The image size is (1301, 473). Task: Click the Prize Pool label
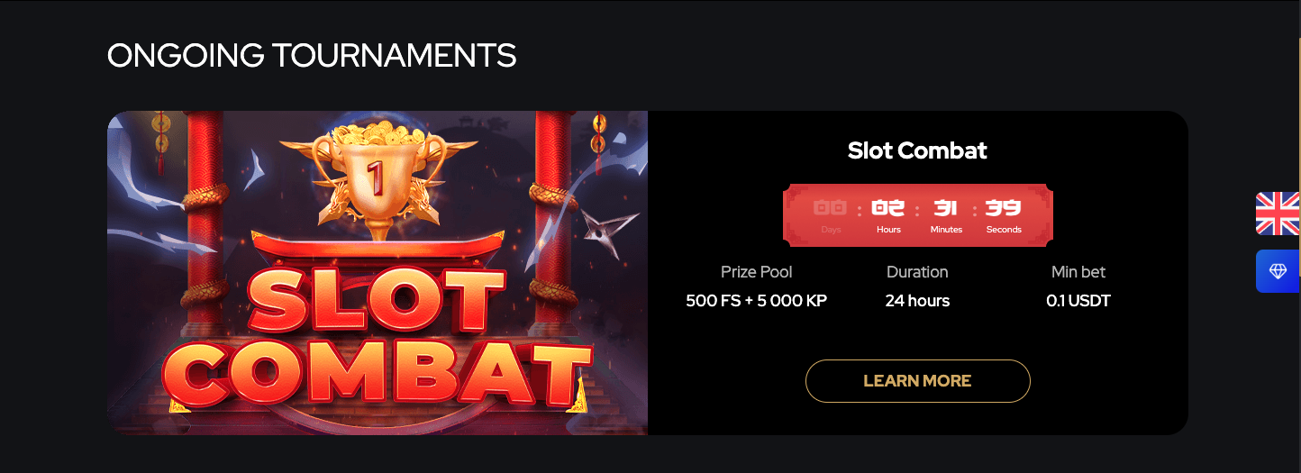point(757,272)
